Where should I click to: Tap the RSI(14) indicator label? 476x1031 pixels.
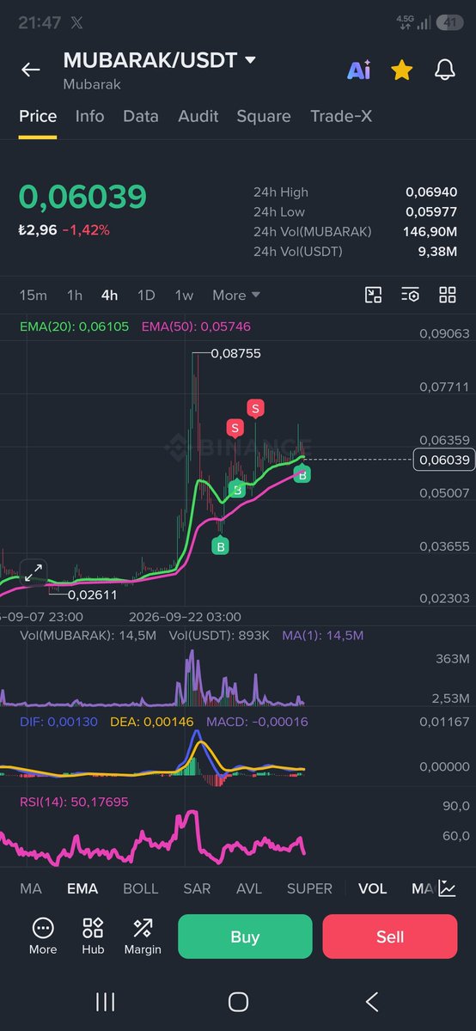(73, 802)
